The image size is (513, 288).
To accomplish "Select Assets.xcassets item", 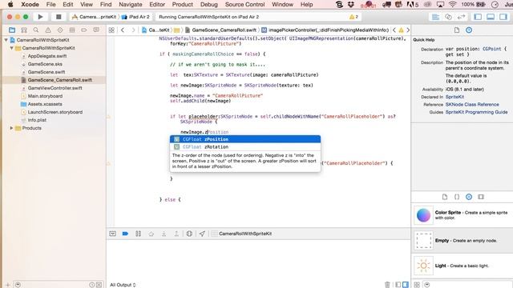I will tap(45, 104).
